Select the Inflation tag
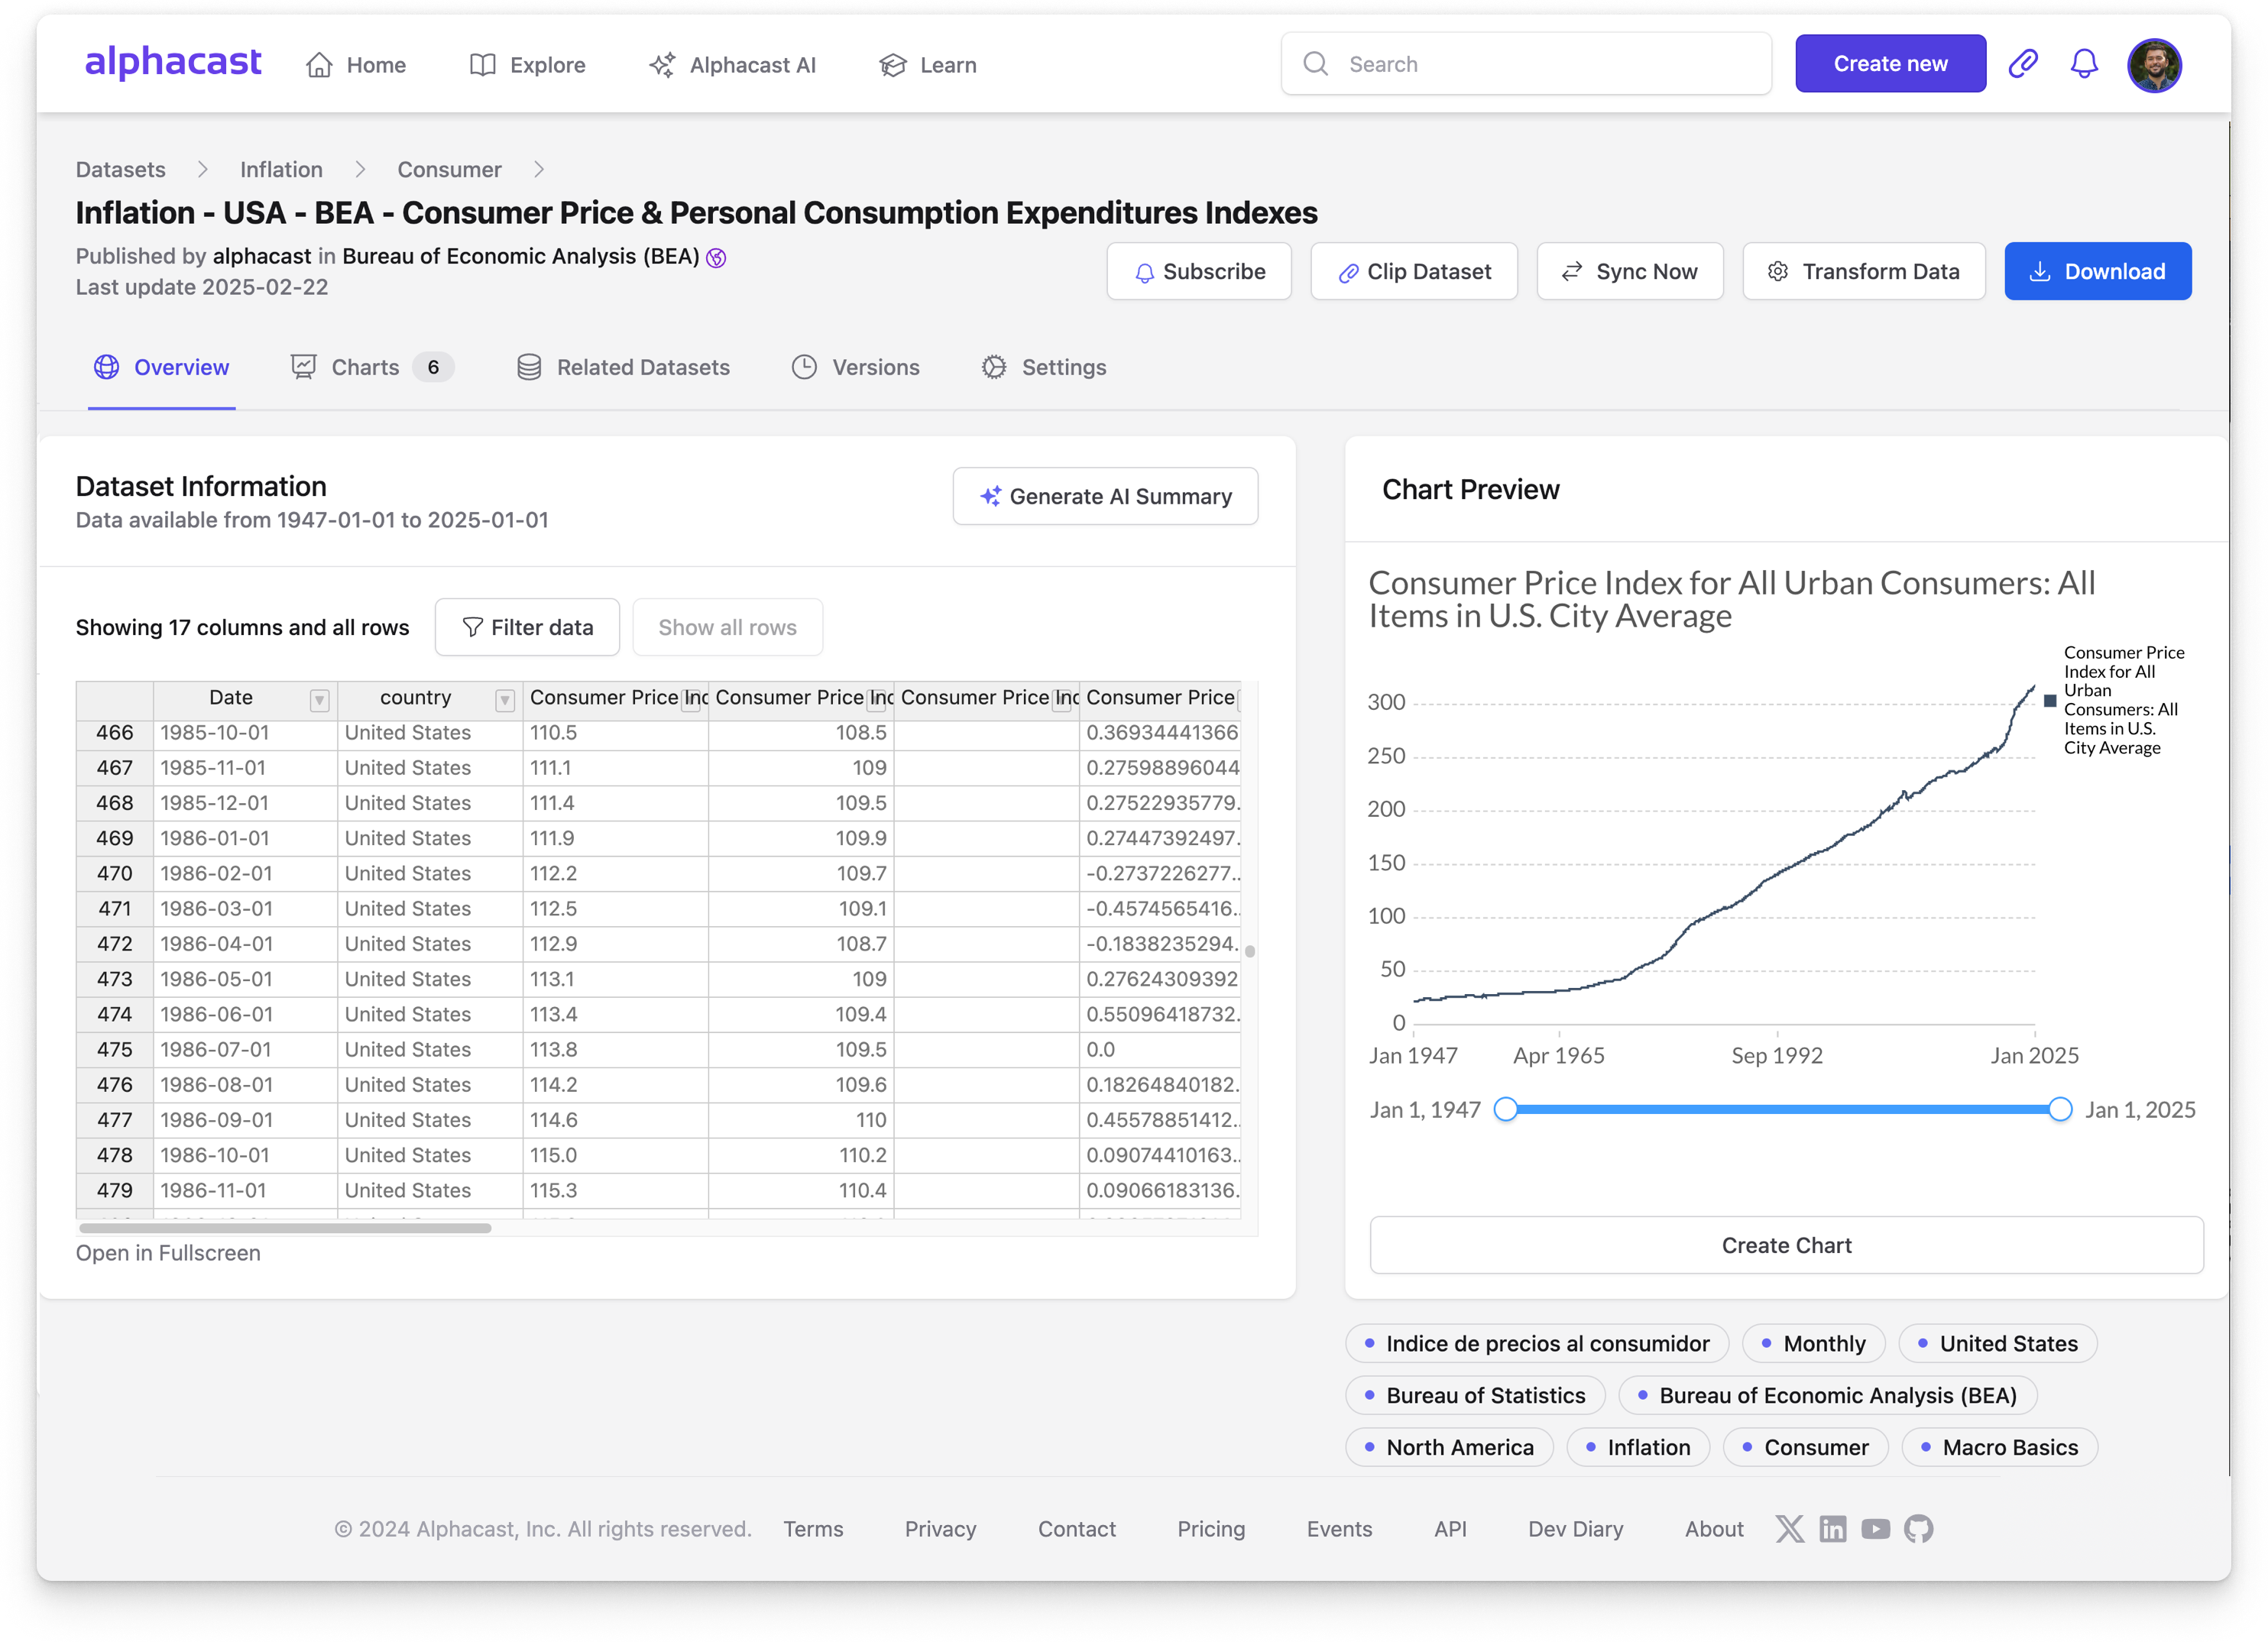Screen dimensions: 2268x1642 [x=1638, y=1447]
